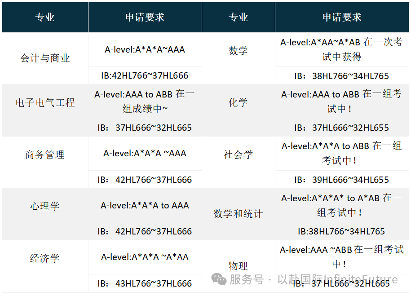
Task: Click IB:42HL766~37HL666 in the 会计与商业 row
Action: tap(145, 76)
